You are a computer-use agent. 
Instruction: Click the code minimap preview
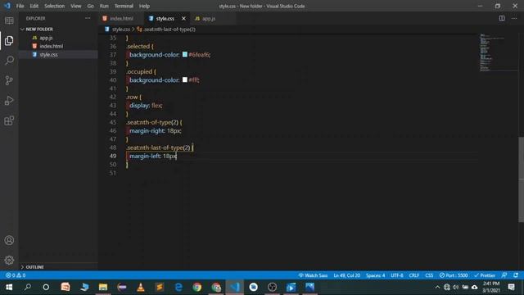[498, 52]
